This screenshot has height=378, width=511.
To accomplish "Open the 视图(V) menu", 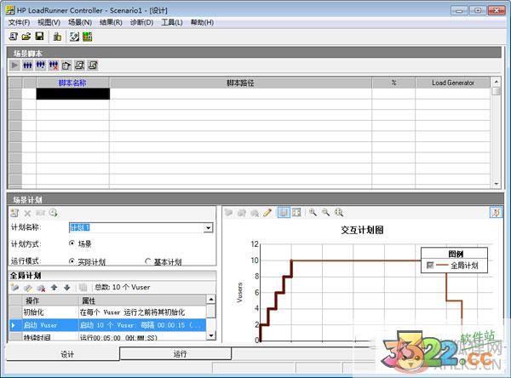I will (x=49, y=22).
